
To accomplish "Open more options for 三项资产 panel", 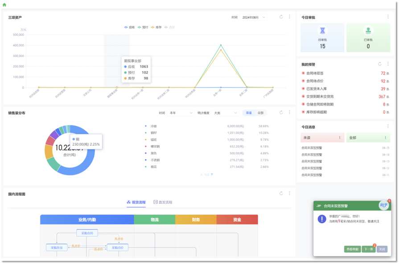I will click(289, 17).
